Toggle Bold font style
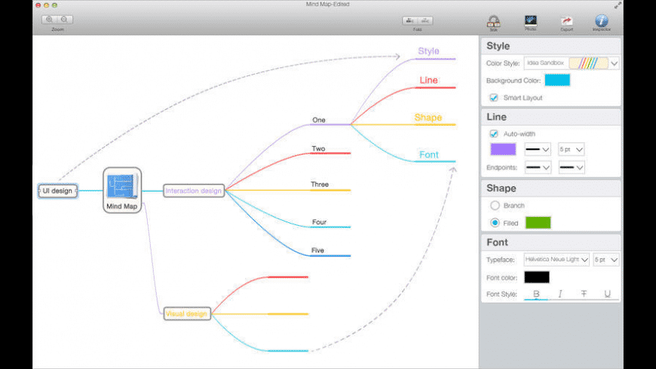 click(x=536, y=294)
